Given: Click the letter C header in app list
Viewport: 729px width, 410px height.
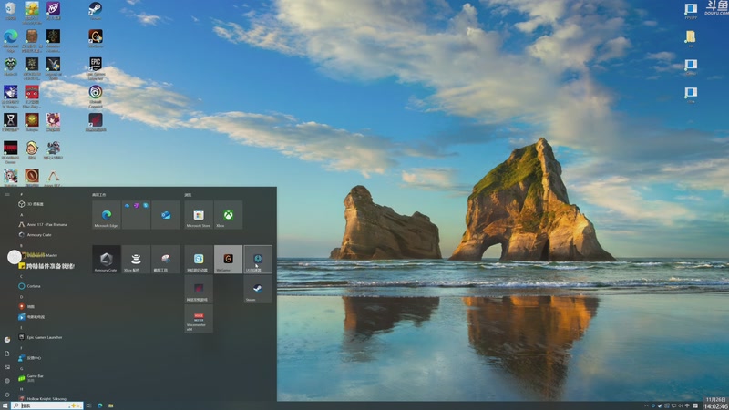Looking at the screenshot, I should 21,276.
